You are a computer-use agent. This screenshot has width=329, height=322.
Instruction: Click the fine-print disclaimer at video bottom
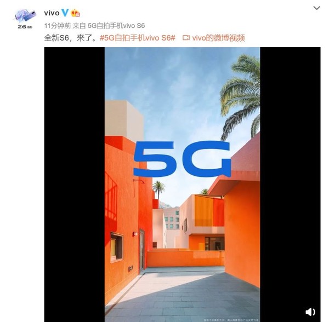(x=231, y=320)
